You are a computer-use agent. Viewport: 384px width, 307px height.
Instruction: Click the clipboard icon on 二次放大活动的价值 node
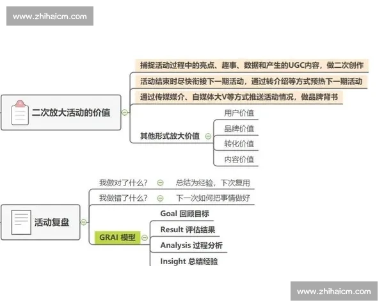pos(20,113)
